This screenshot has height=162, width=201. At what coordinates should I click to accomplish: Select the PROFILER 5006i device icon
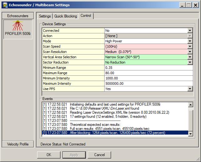pyautogui.click(x=18, y=29)
